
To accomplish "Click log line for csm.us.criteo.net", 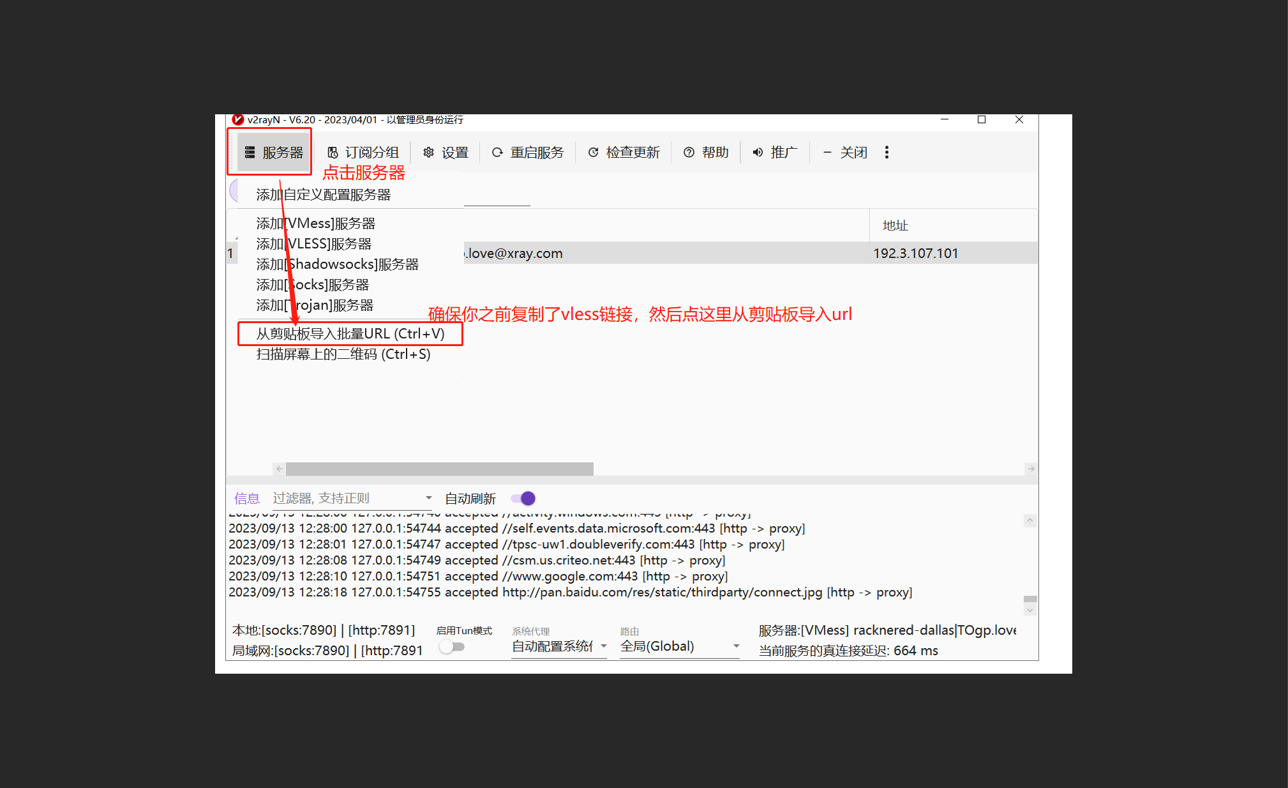I will click(477, 561).
